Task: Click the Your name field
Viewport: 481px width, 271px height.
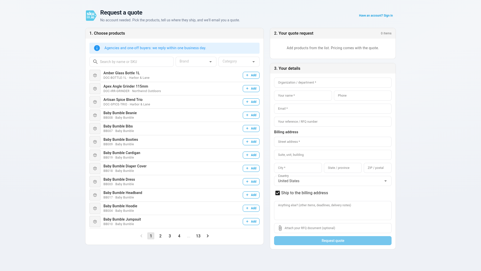Action: coord(303,96)
